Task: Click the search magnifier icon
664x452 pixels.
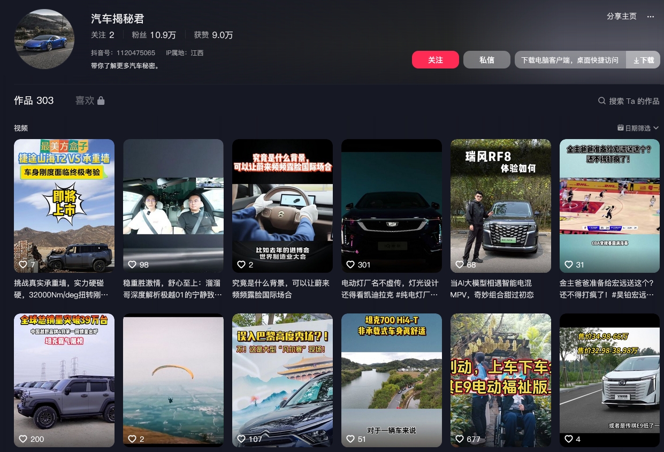Action: 602,101
